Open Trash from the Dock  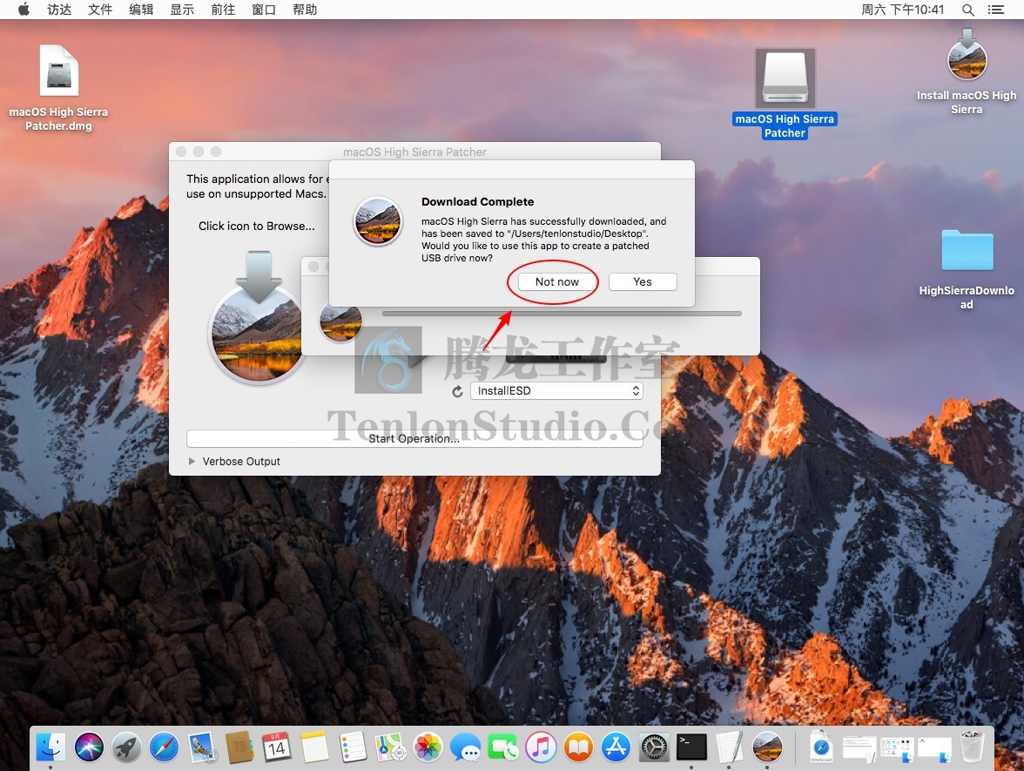[972, 747]
